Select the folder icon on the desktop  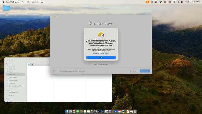6,8
